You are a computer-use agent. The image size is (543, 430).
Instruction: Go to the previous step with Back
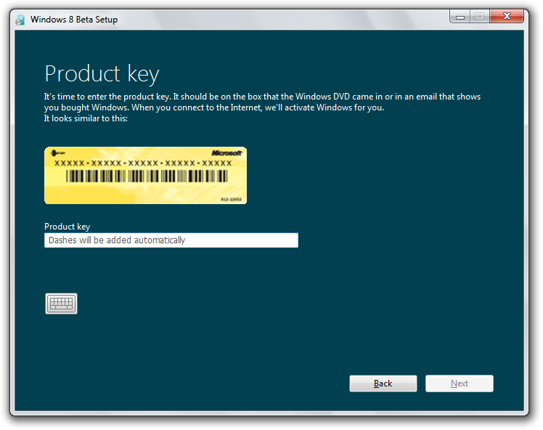tap(383, 384)
